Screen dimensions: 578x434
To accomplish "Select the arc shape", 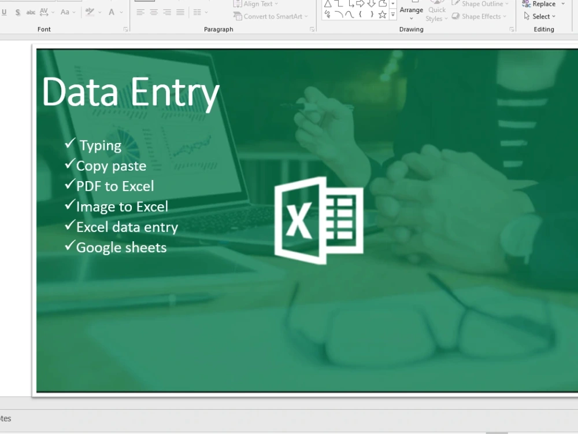I will point(338,15).
